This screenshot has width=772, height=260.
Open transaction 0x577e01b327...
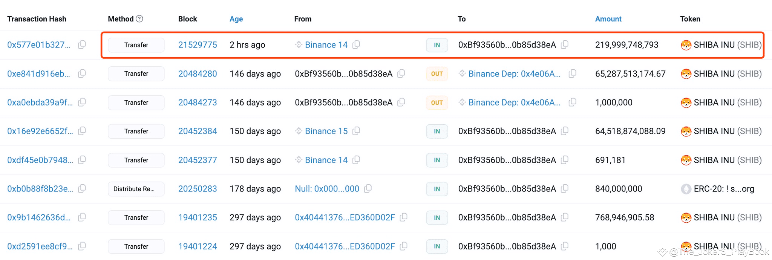[39, 45]
